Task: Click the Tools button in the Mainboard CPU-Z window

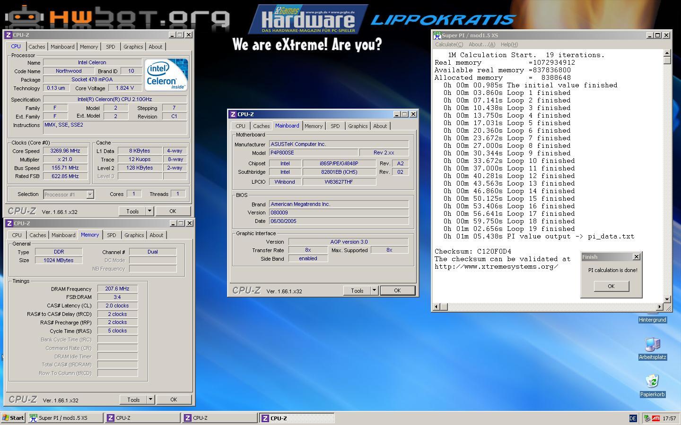Action: click(x=357, y=290)
